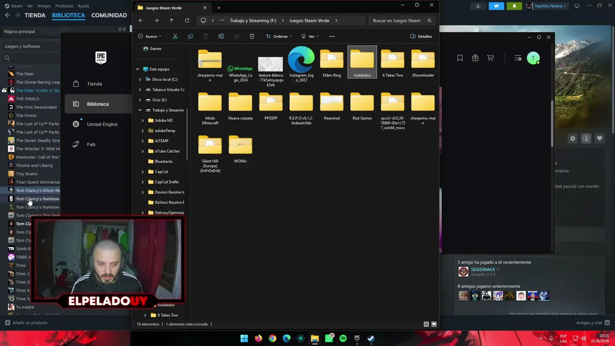Open Amigos y chat in Steam
The image size is (615, 346).
click(593, 323)
